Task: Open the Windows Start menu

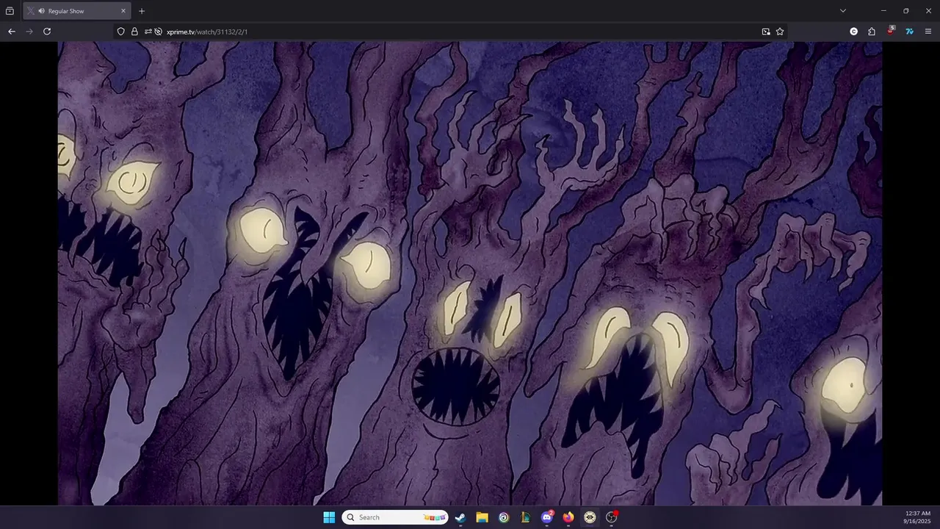Action: coord(329,517)
